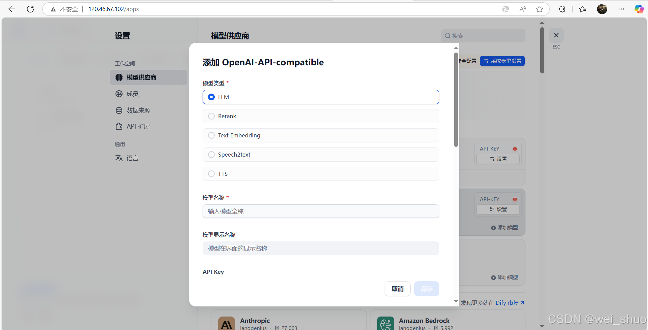
Task: Open the Copilot icon in browser toolbar
Action: [639, 9]
